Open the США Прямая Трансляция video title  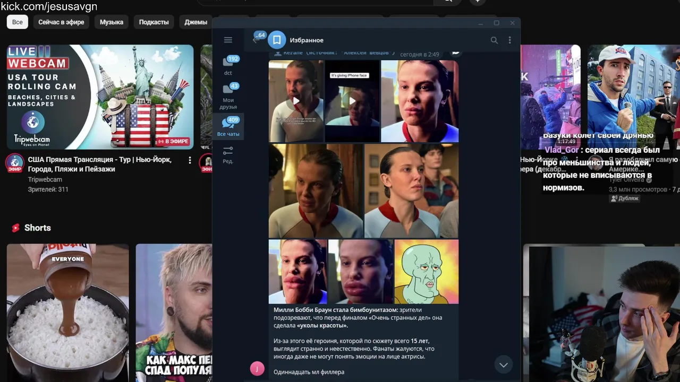click(x=100, y=164)
